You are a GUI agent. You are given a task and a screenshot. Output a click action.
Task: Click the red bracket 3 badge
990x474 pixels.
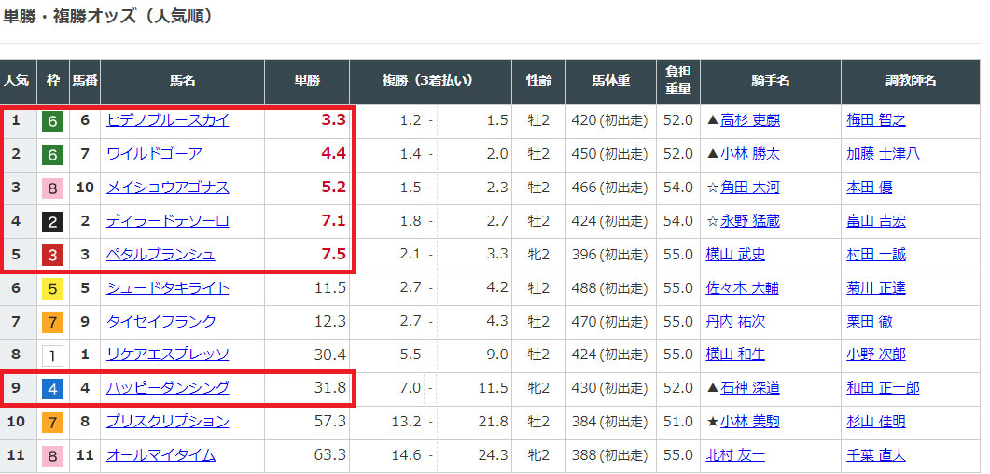(53, 255)
